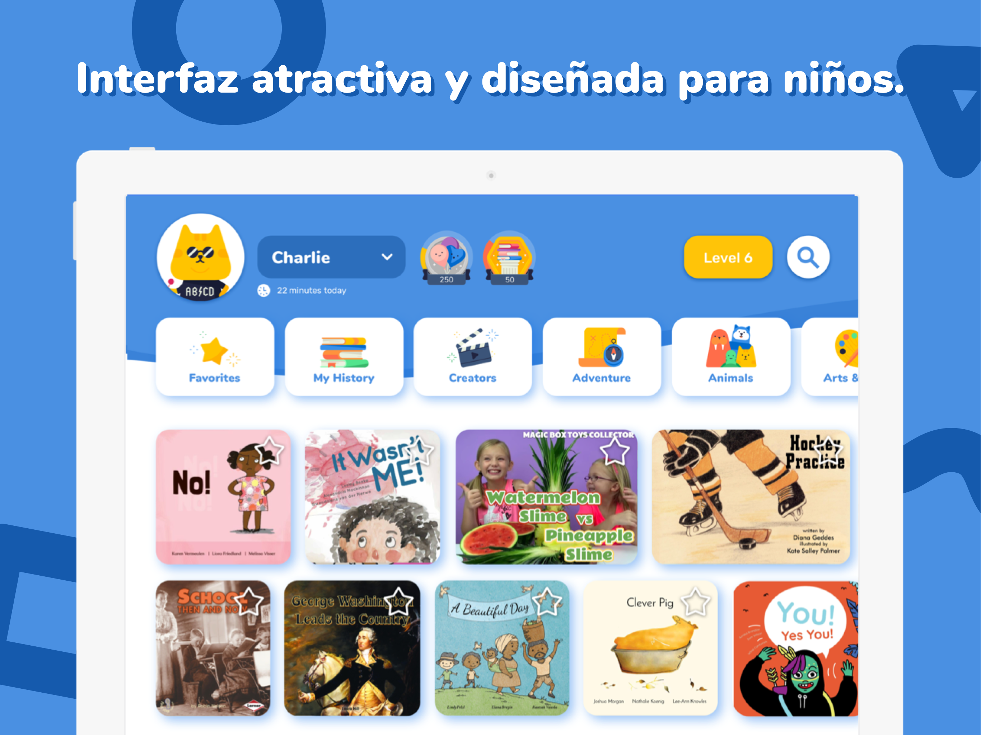Switch to the My History tab

pyautogui.click(x=344, y=356)
